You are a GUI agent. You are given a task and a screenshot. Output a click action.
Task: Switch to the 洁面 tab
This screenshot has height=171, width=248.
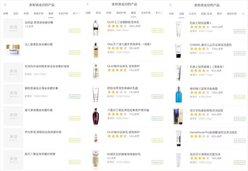click(x=181, y=14)
